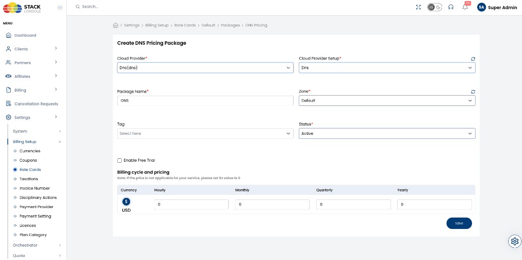
Task: Click the Billing document icon
Action: click(x=9, y=90)
